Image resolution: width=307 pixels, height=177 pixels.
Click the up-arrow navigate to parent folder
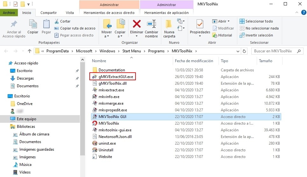point(30,51)
